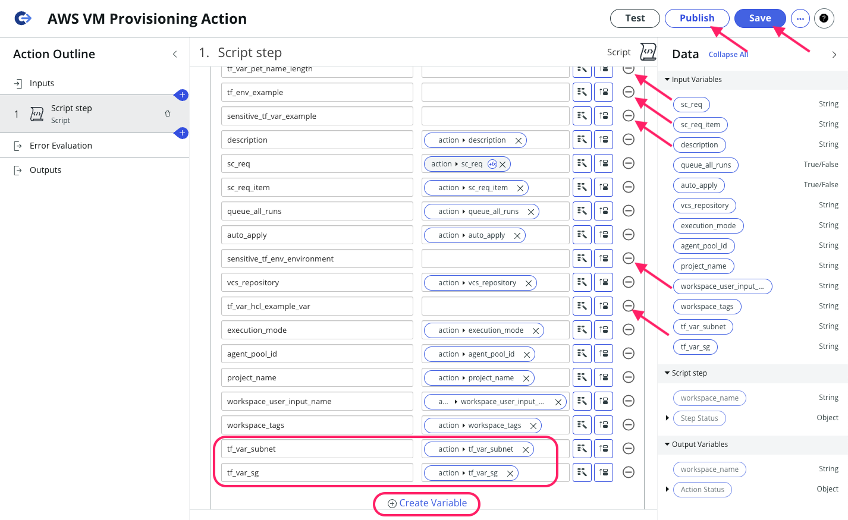
Task: Click the Create Variable button
Action: click(x=426, y=503)
